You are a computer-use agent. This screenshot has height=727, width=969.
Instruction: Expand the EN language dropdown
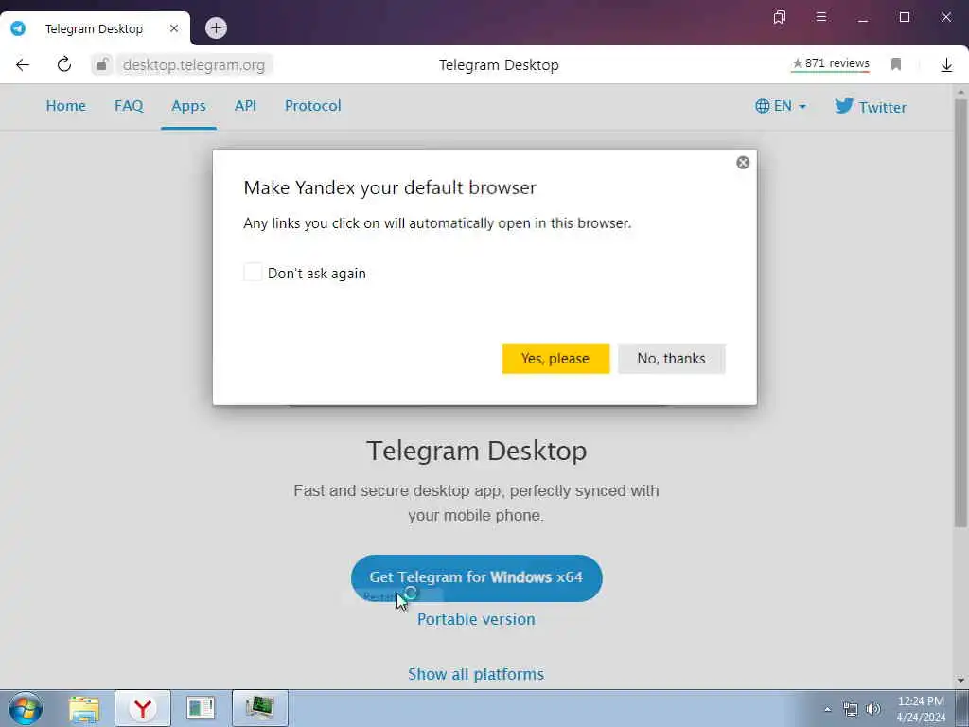pos(781,106)
